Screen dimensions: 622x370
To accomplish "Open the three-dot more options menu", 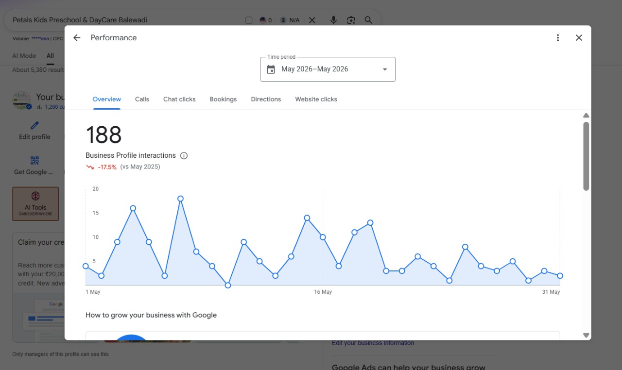I will pyautogui.click(x=558, y=38).
